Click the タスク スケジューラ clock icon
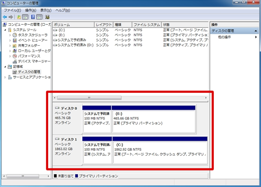The image size is (261, 187). [x=15, y=35]
